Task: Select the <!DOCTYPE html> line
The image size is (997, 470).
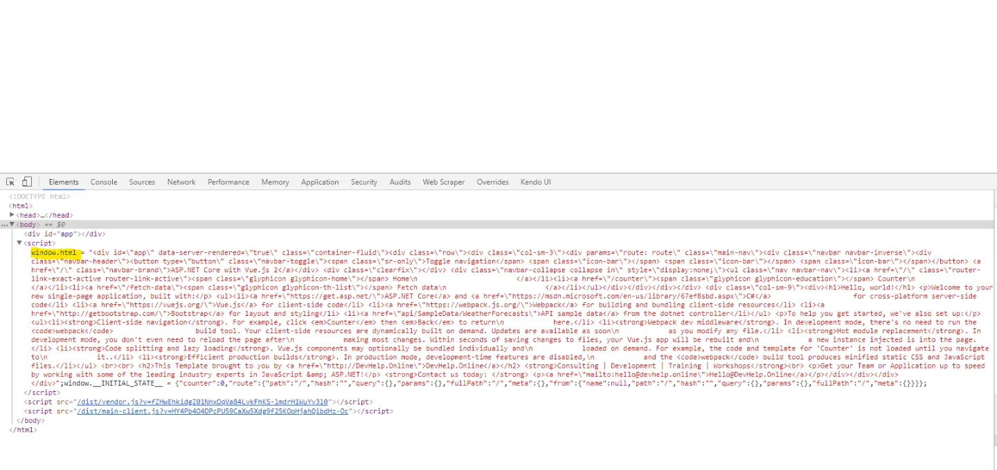Action: click(x=39, y=197)
